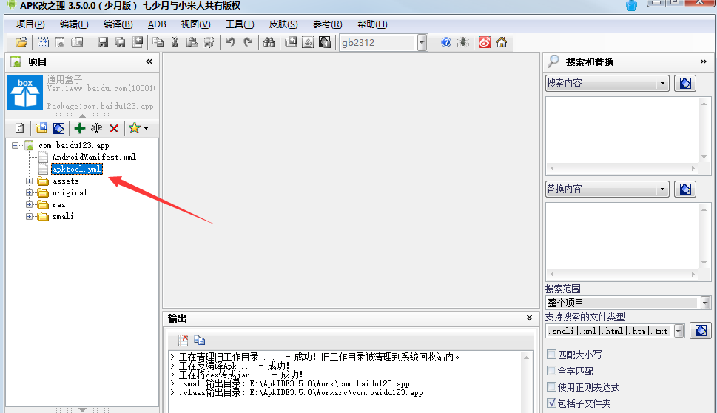
Task: Collapse the 输出 panel chevron
Action: click(529, 318)
